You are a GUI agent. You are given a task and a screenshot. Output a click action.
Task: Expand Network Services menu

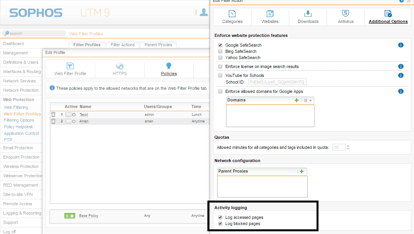pyautogui.click(x=19, y=81)
